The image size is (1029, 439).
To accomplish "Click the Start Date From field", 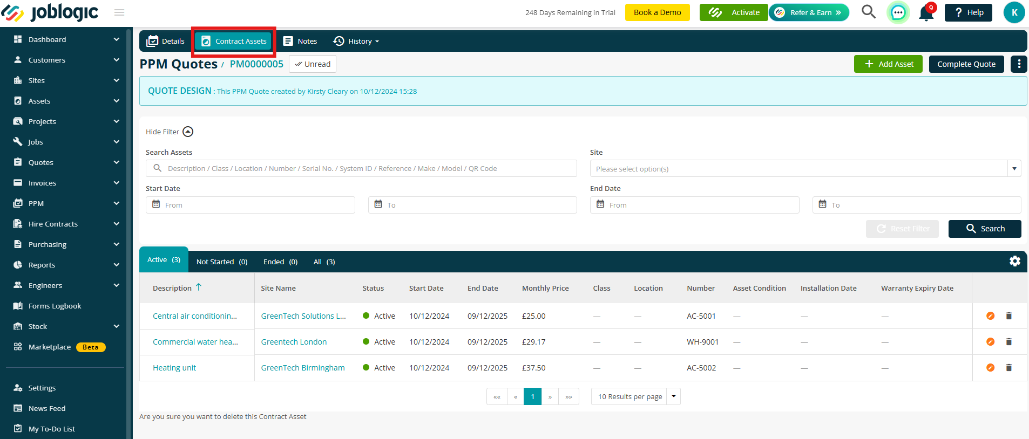I will tap(251, 205).
